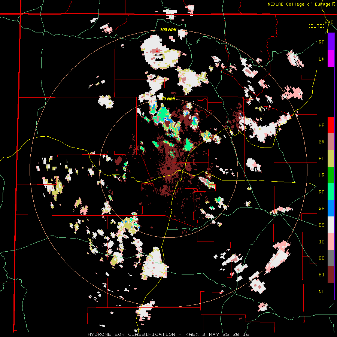
Task: Click the UK legend label
Action: (x=321, y=59)
